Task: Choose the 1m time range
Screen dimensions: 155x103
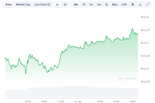Action: coord(91,5)
